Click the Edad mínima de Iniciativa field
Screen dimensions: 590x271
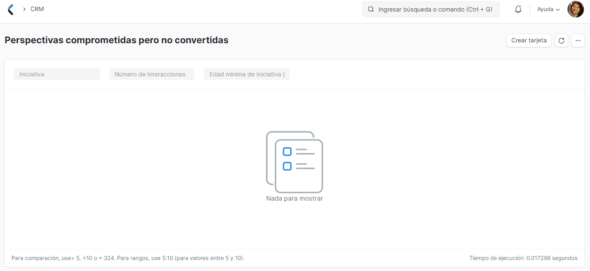[247, 74]
